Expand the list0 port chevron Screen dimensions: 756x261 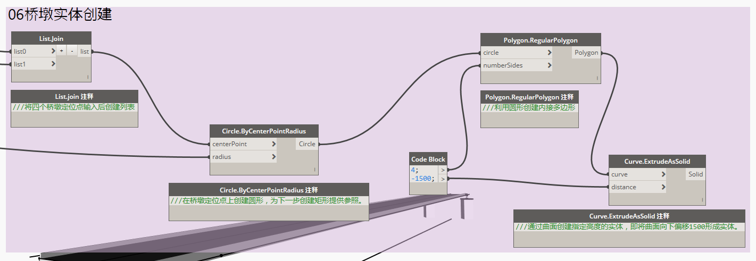click(53, 51)
